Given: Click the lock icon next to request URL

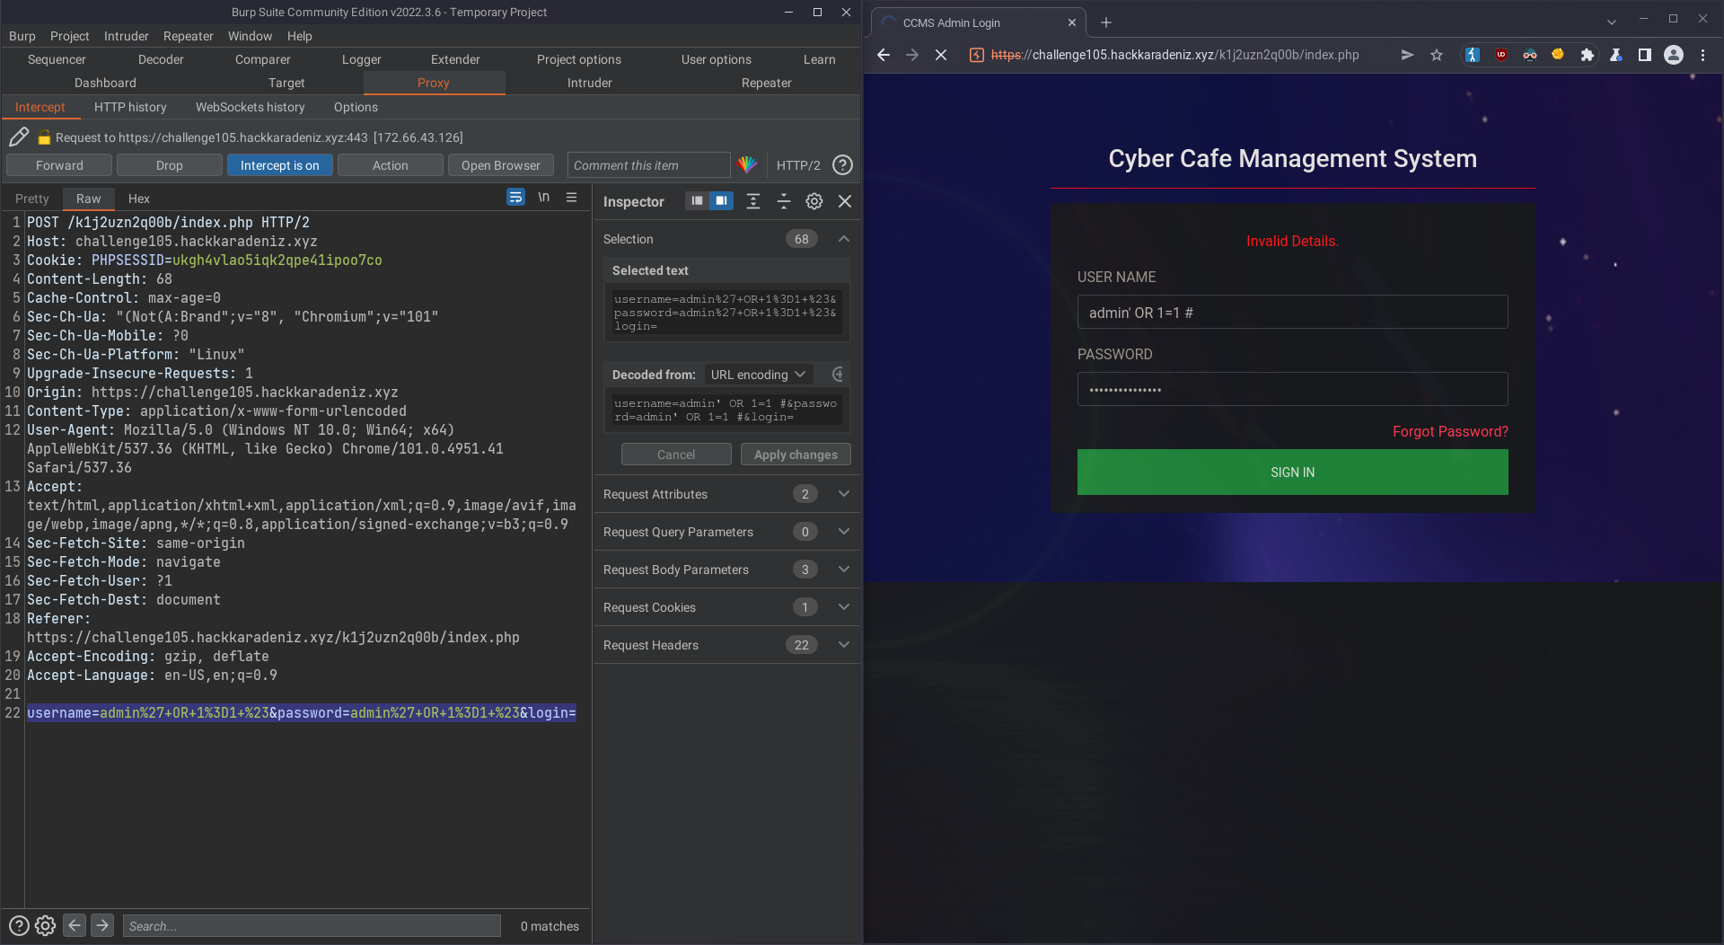Looking at the screenshot, I should coord(44,137).
